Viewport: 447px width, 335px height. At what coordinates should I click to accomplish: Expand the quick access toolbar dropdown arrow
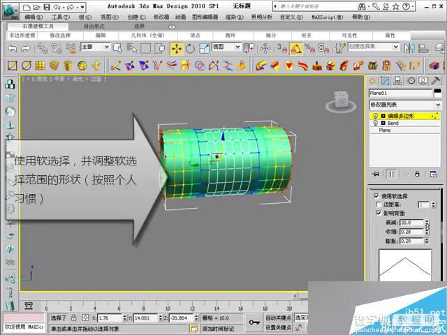click(x=82, y=7)
